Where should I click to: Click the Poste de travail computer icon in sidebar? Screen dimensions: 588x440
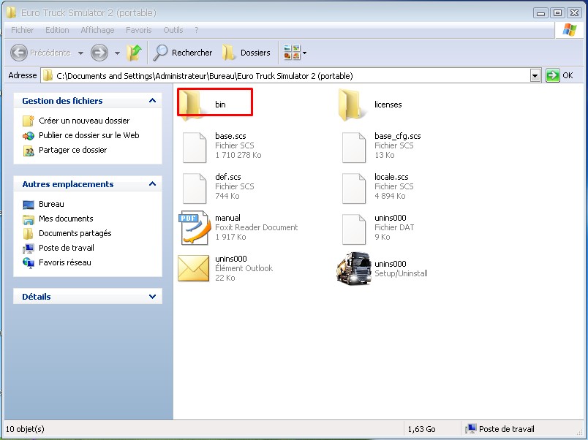coord(29,248)
